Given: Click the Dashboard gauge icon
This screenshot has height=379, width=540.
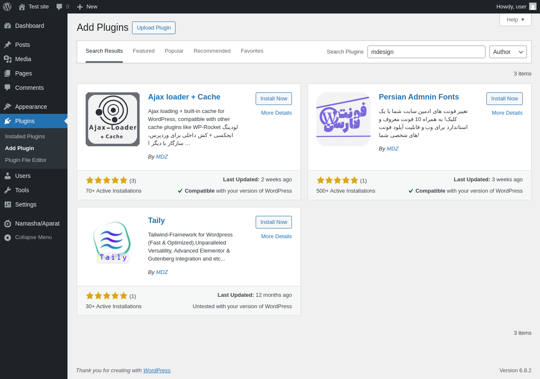Looking at the screenshot, I should [8, 26].
